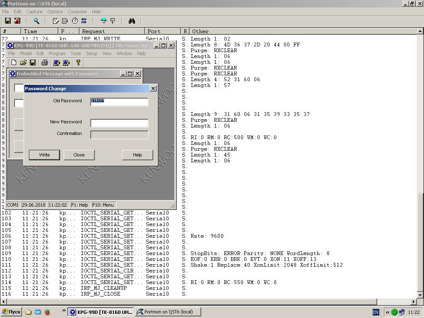
Task: Toggle capture with the magnifier icon
Action: tap(36, 21)
